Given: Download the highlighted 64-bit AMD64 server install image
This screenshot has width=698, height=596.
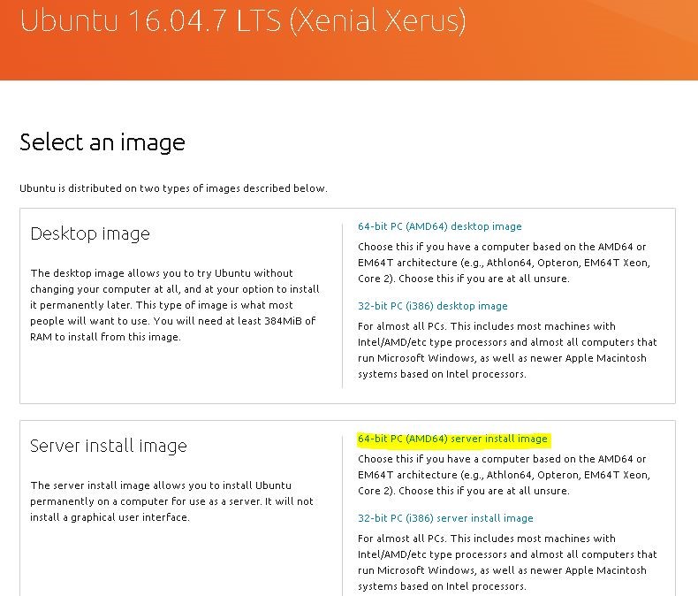Looking at the screenshot, I should [x=452, y=439].
